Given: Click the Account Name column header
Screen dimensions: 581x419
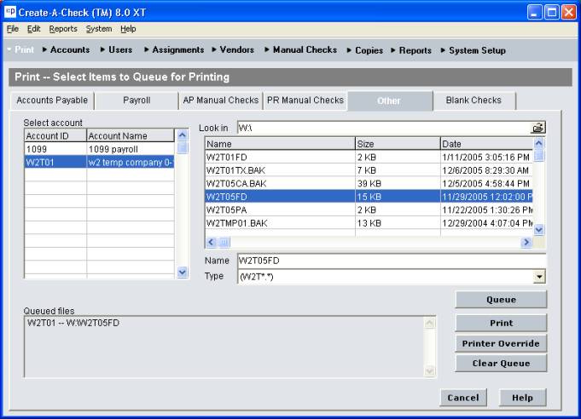Looking at the screenshot, I should pos(131,135).
